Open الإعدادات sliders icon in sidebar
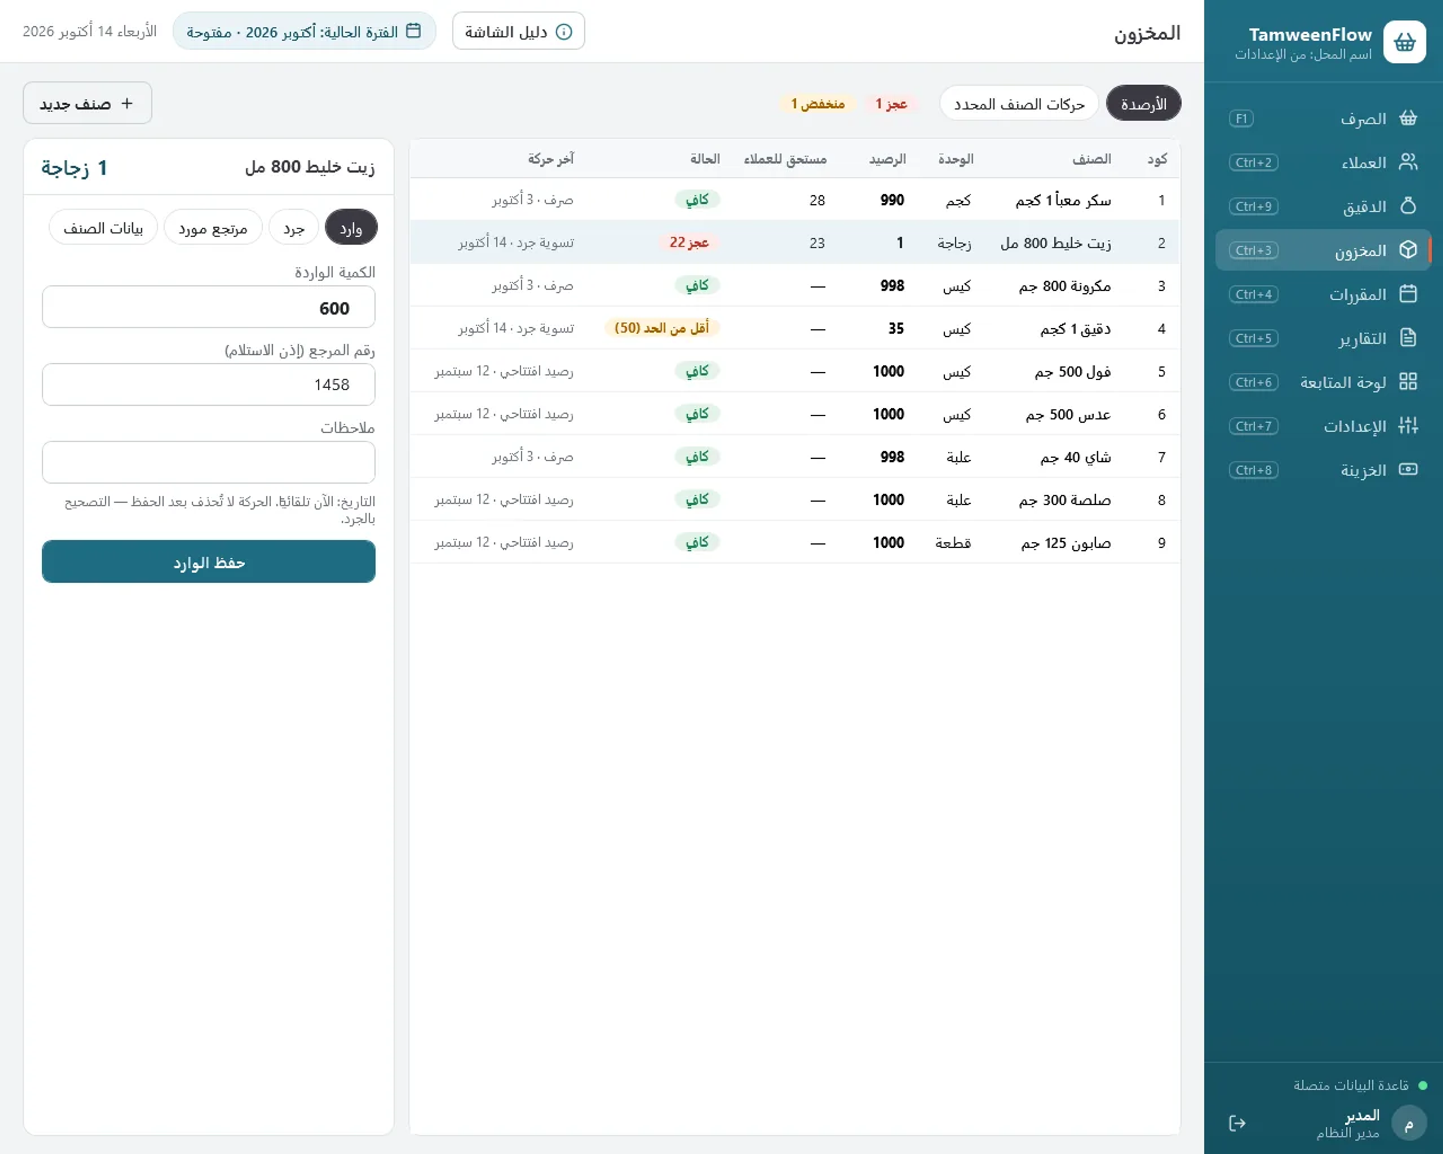The width and height of the screenshot is (1443, 1154). click(x=1408, y=426)
